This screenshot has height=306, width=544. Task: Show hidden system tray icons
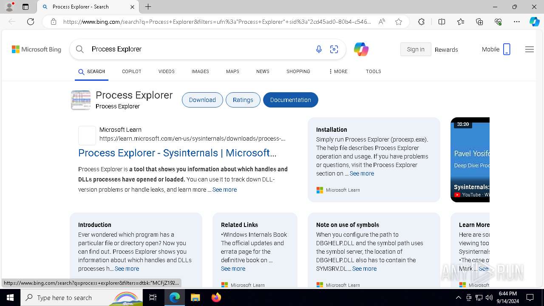click(x=458, y=297)
